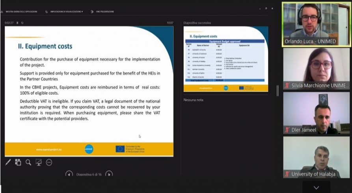Click muted mic icon for Dler Jameel
The width and height of the screenshot is (352, 193).
(x=287, y=130)
